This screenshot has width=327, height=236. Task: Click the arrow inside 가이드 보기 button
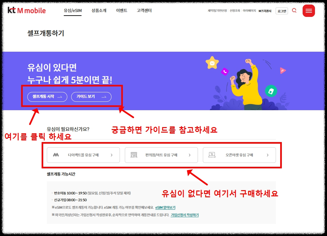(104, 97)
